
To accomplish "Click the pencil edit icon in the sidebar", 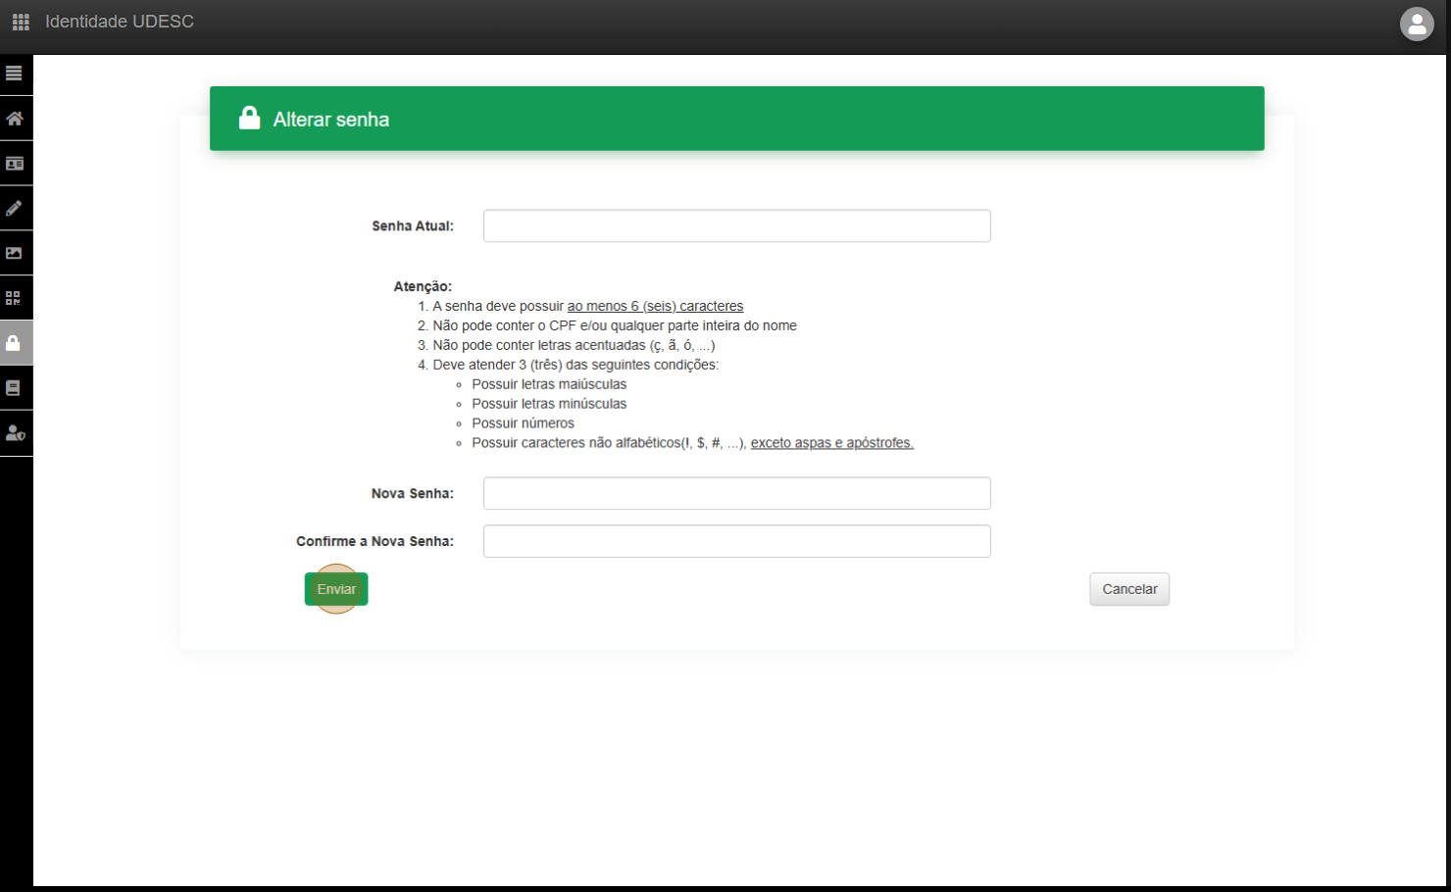I will [x=15, y=209].
